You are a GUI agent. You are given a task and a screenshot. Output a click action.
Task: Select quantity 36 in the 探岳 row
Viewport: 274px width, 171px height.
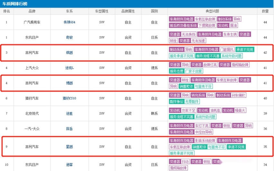[265, 129]
